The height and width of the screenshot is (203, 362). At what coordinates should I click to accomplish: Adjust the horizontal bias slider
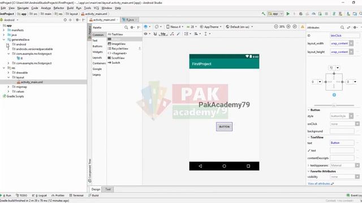(334, 105)
